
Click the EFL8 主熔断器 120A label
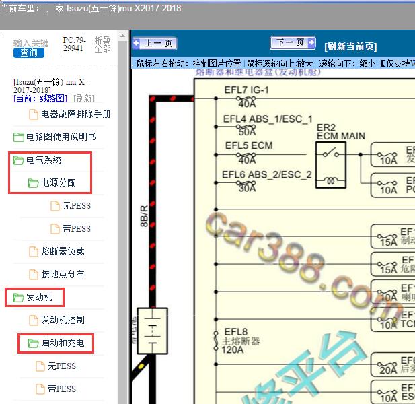click(x=240, y=341)
